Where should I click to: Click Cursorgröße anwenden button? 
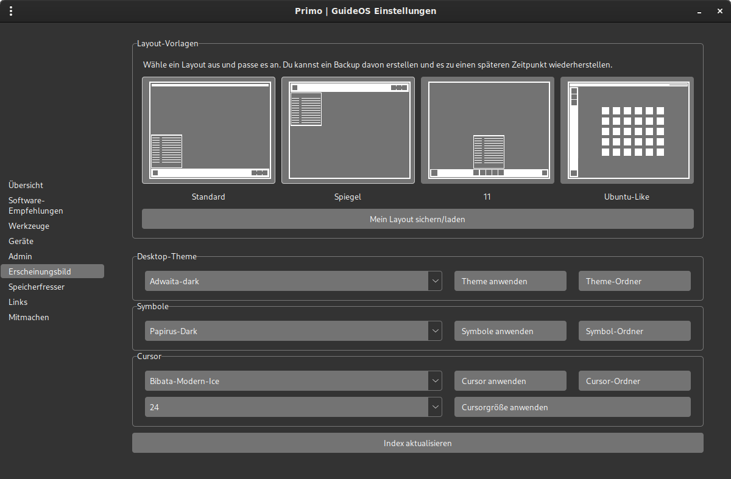572,407
